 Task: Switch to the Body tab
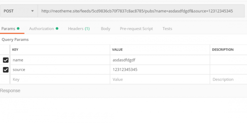tap(106, 29)
